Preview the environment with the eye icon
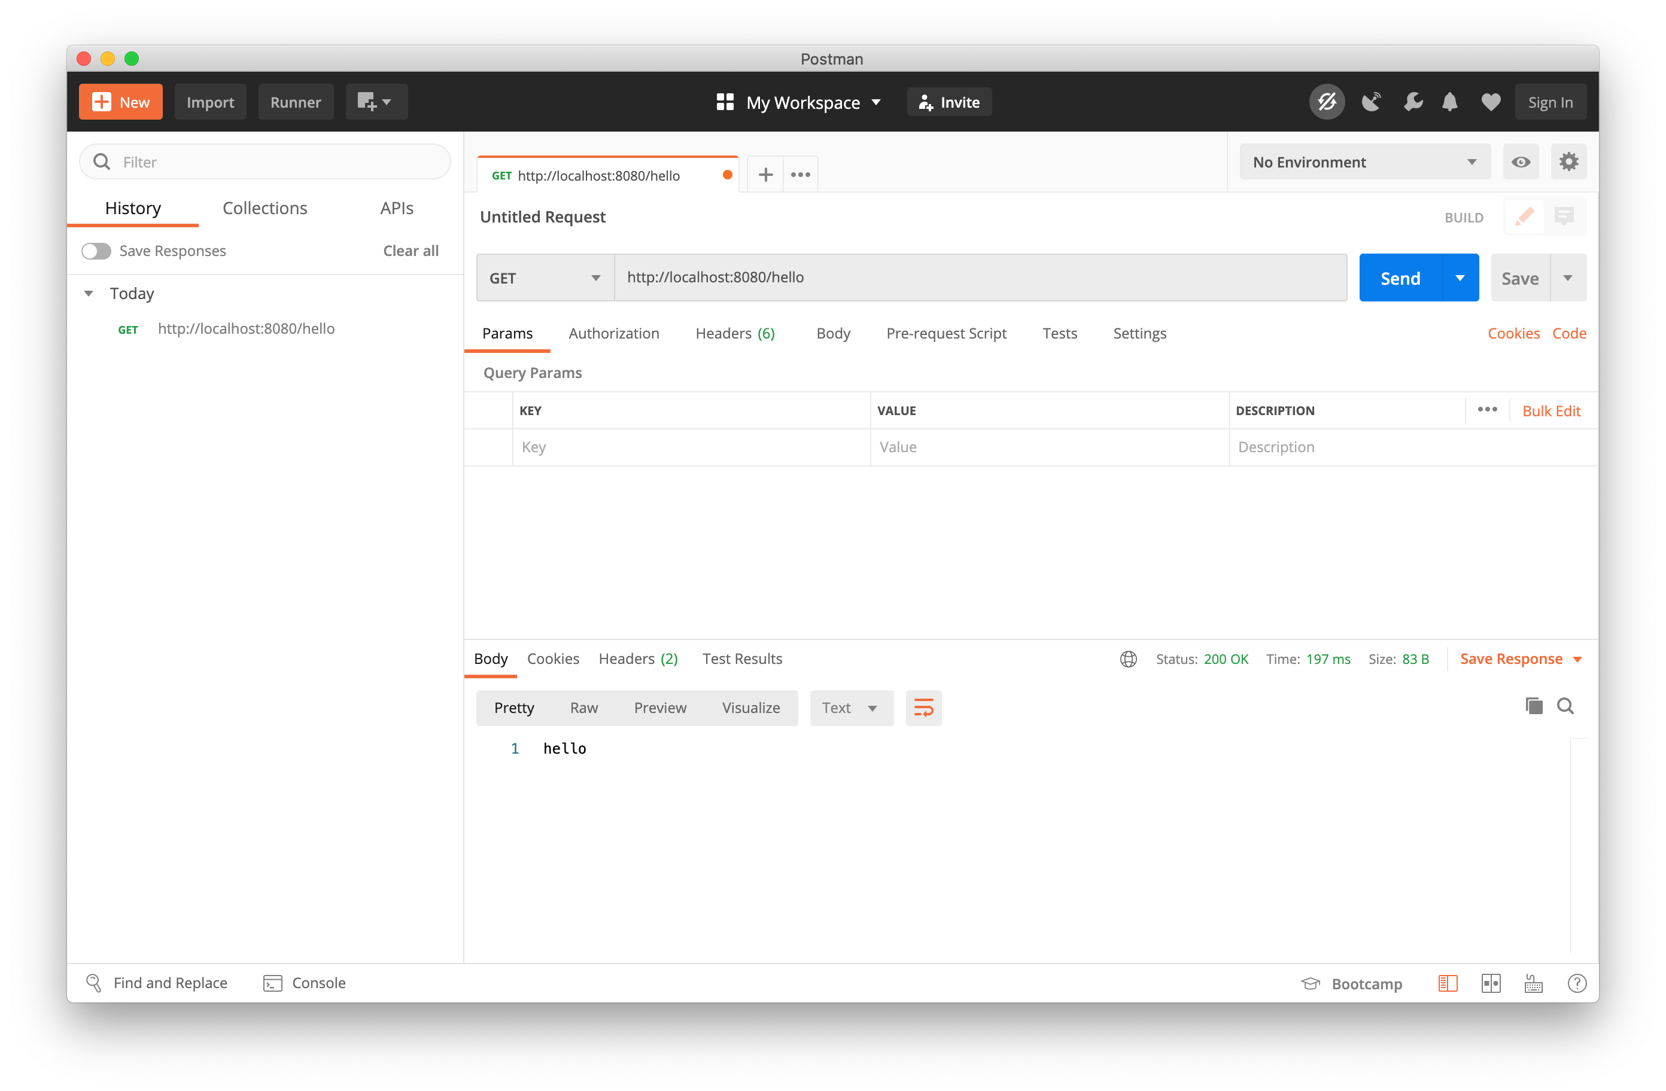This screenshot has width=1666, height=1091. 1521,161
